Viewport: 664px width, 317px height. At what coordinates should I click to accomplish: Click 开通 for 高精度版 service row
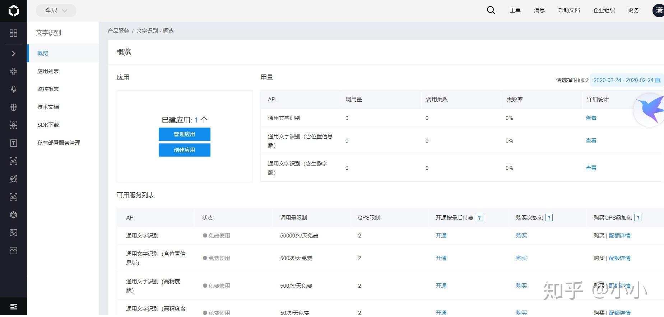coord(441,286)
